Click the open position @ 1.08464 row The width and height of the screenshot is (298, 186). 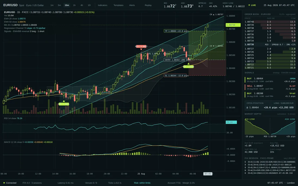[270, 108]
